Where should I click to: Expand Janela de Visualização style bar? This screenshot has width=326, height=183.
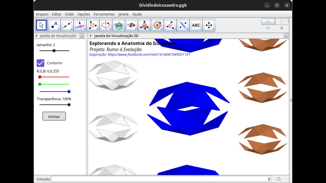coord(37,36)
